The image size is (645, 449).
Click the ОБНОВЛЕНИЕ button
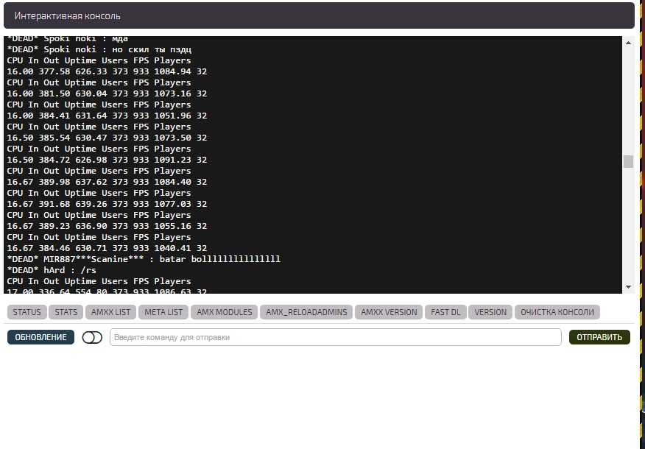tap(40, 337)
